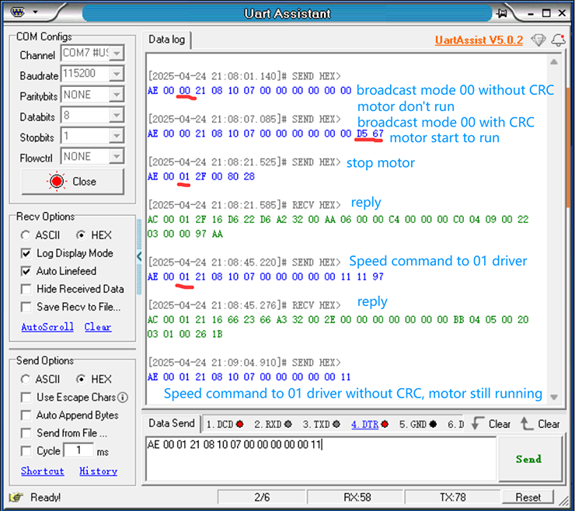Open the title bar dropdown arrow
Screen dimensions: 575x511
(x=35, y=12)
